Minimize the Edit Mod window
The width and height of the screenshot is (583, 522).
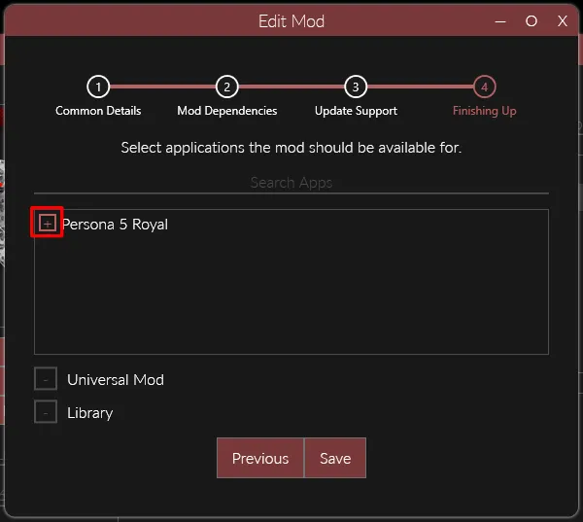(500, 21)
